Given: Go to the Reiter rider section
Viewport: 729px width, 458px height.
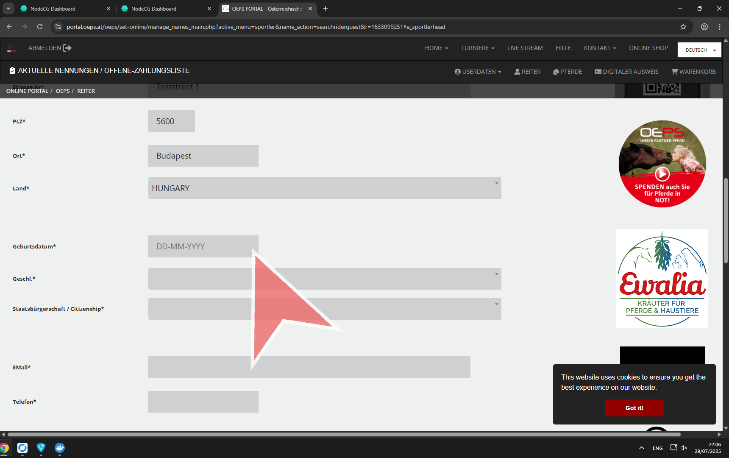Looking at the screenshot, I should [x=527, y=72].
